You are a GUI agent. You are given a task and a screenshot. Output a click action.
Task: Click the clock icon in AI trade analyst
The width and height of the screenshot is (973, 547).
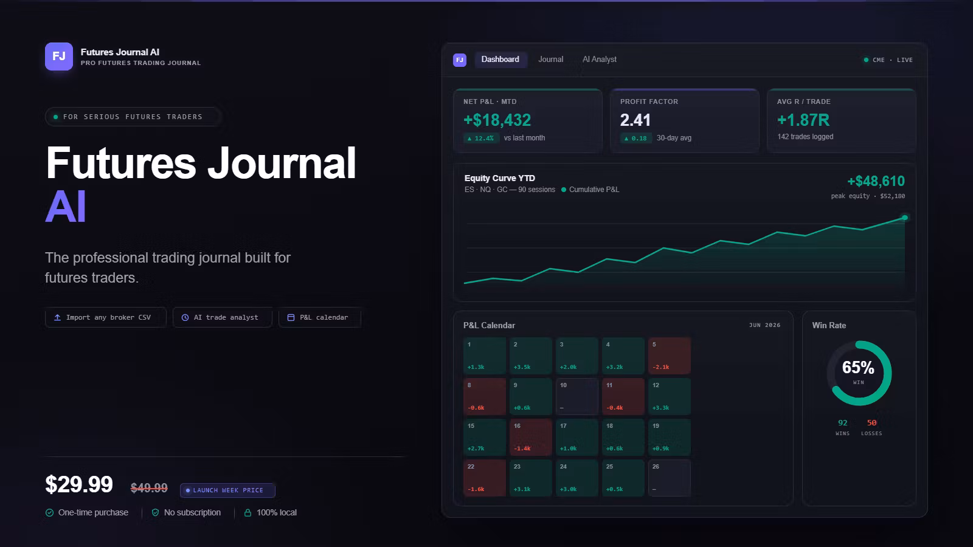click(x=185, y=317)
